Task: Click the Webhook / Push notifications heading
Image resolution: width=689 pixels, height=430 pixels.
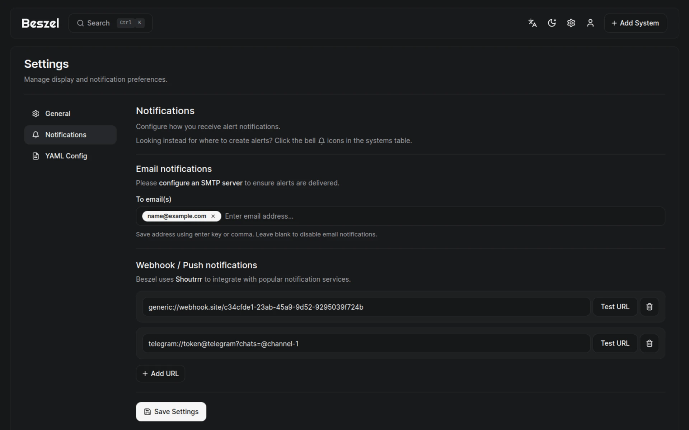Action: click(196, 265)
